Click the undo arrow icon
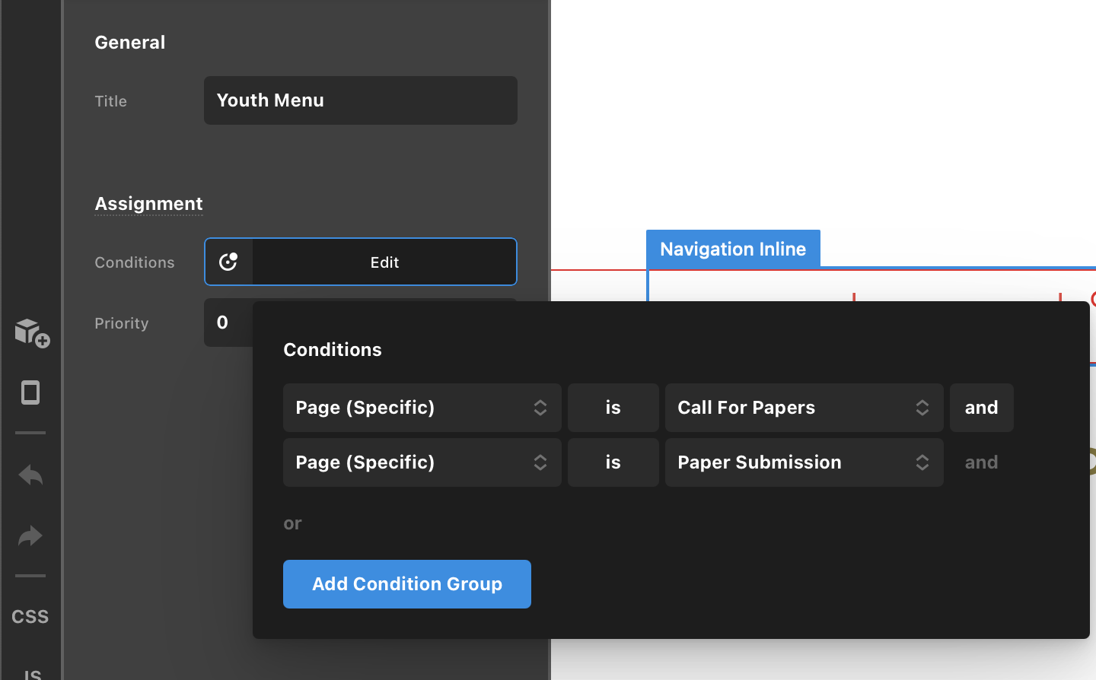Screen dimensions: 1096x680 pos(30,475)
